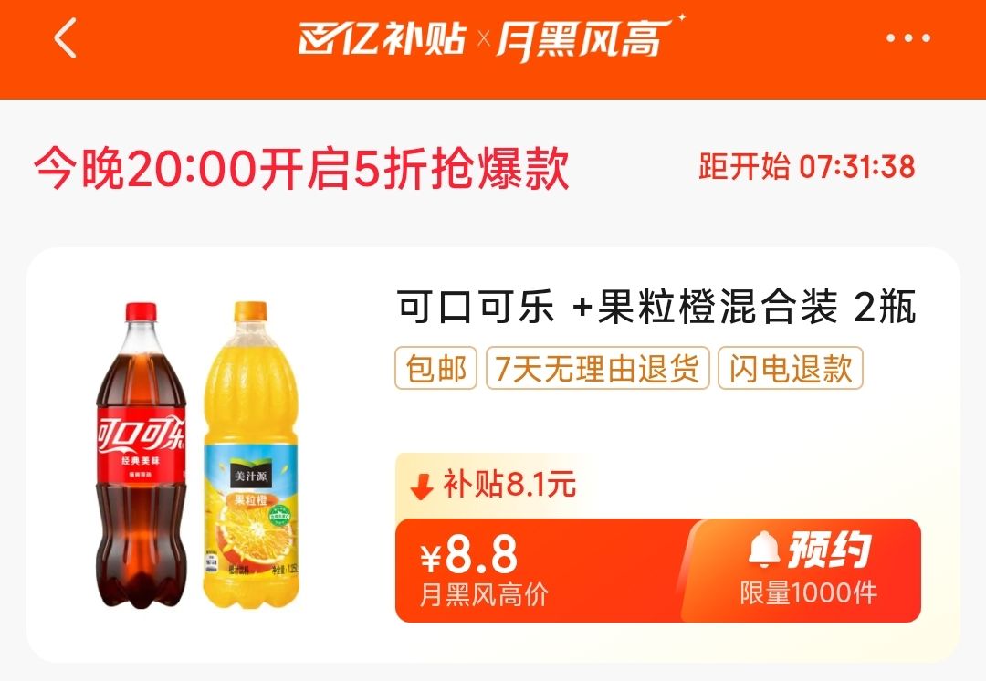Open the 美汁源 果粒橙 bottle image
The width and height of the screenshot is (986, 681).
(250, 456)
